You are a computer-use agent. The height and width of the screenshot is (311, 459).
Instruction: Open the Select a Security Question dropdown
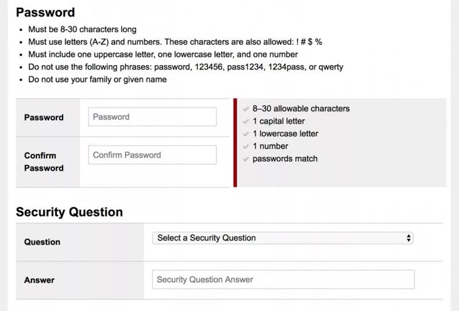pyautogui.click(x=282, y=238)
